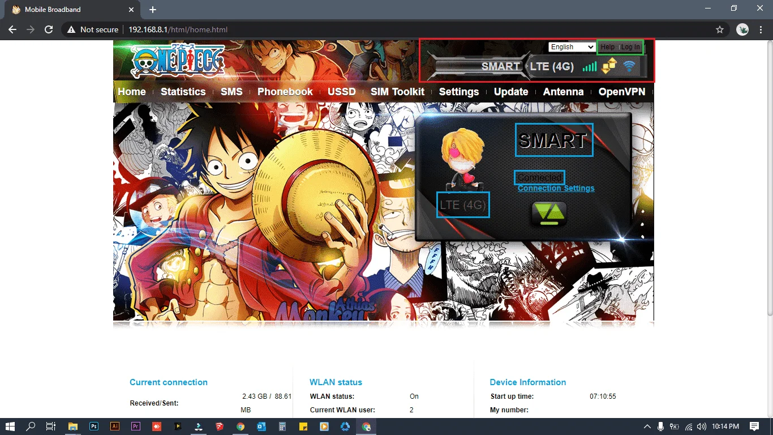Close the Mobile Broadband tab
The height and width of the screenshot is (435, 773).
[x=131, y=10]
